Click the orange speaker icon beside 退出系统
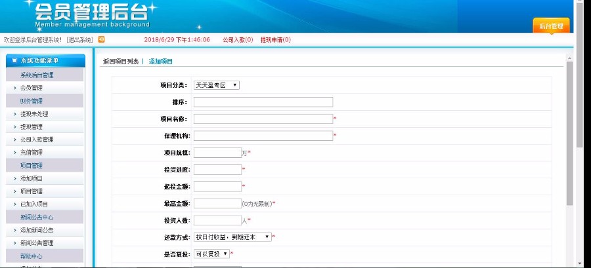This screenshot has width=591, height=268. click(101, 39)
